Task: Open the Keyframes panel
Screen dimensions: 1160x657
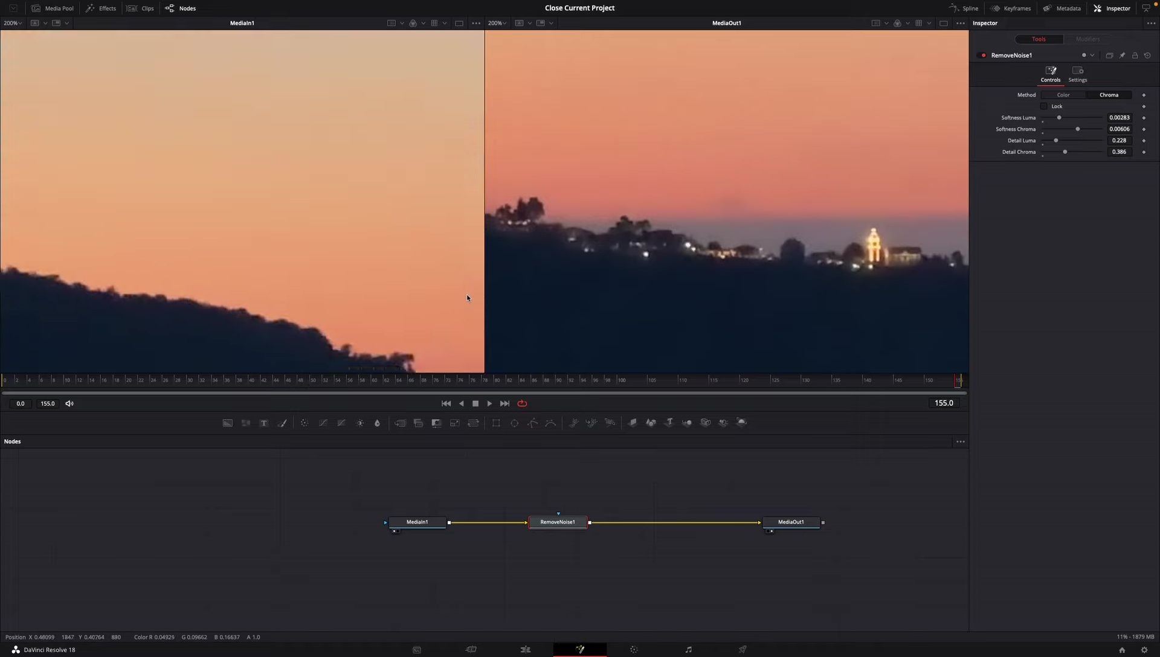Action: (1011, 8)
